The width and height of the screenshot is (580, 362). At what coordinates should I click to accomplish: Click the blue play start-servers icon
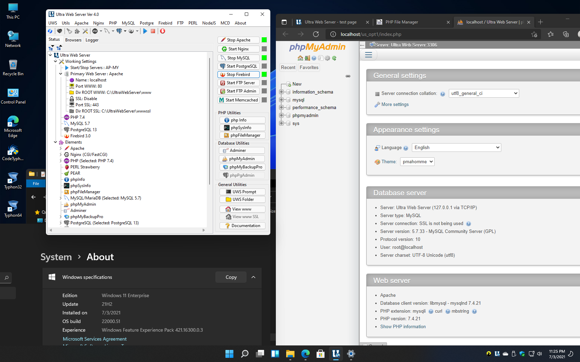coord(145,31)
